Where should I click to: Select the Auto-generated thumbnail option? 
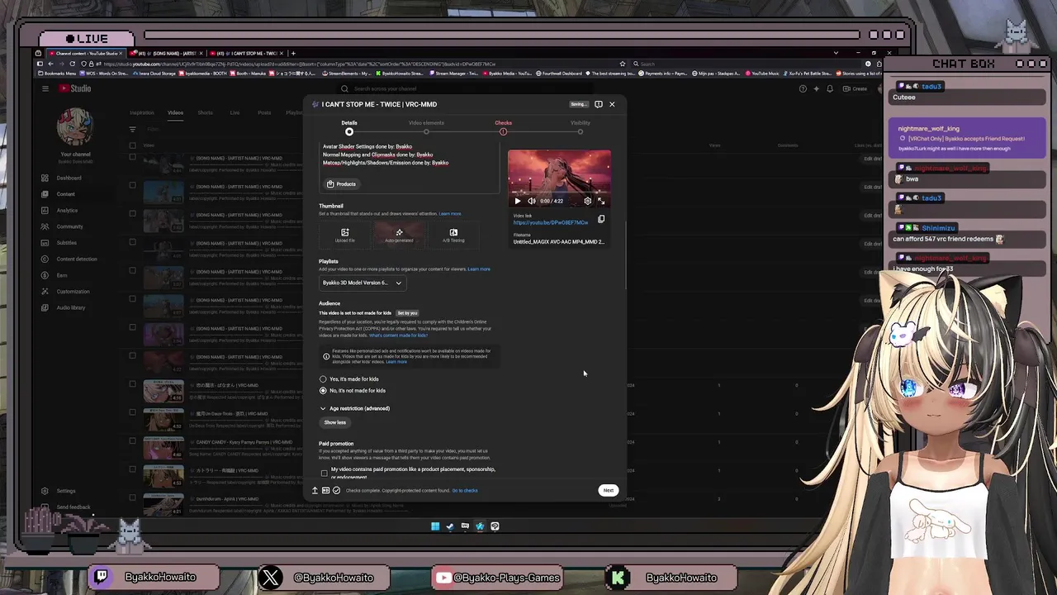[x=399, y=236]
